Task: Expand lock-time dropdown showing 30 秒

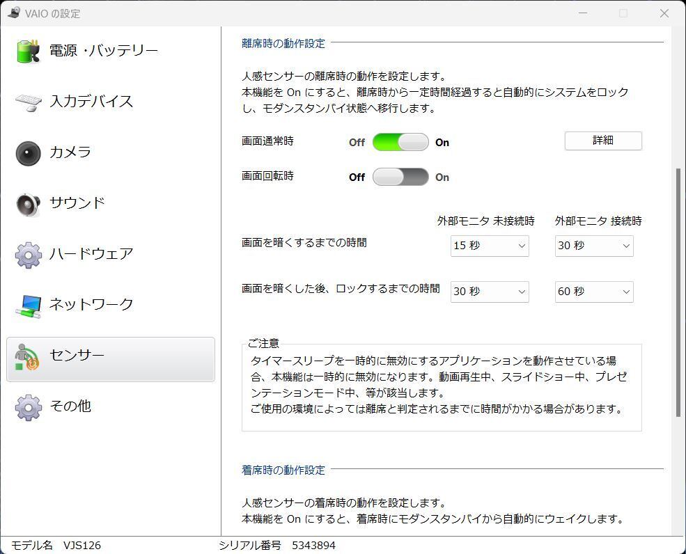Action: 490,292
